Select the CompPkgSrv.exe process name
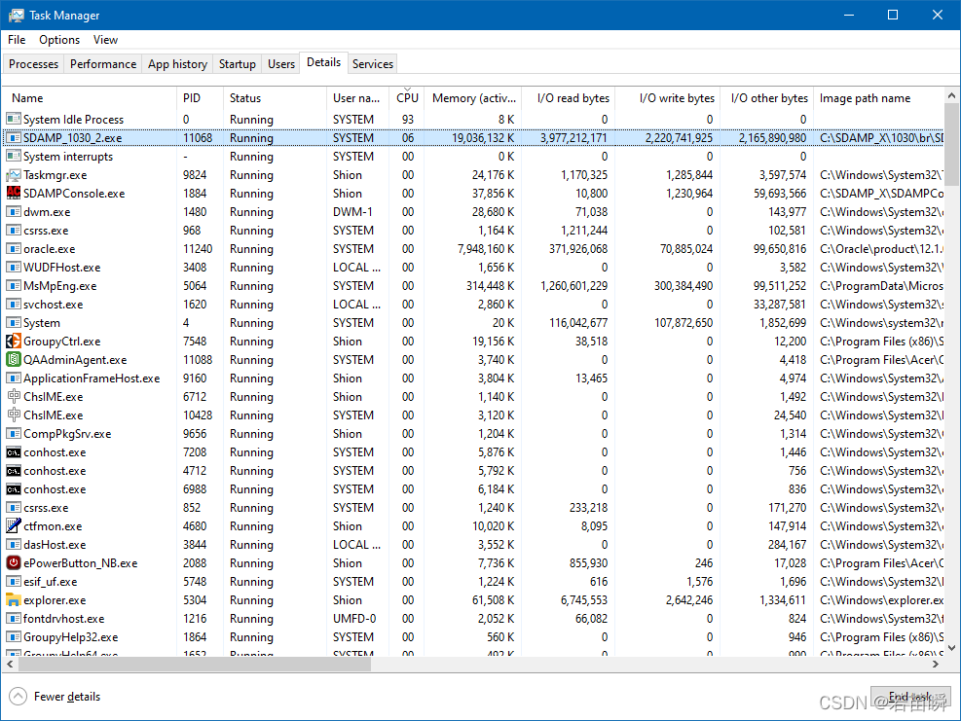 [67, 434]
